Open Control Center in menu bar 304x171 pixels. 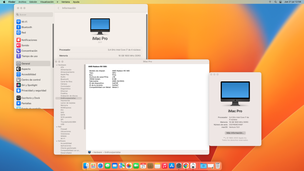point(281,2)
